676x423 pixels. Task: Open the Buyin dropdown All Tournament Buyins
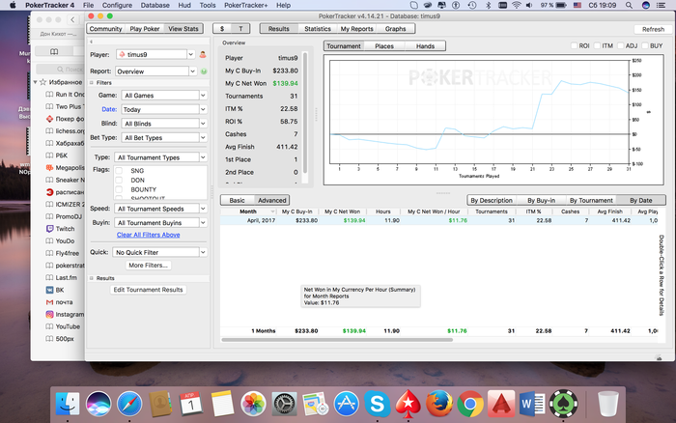(x=161, y=223)
